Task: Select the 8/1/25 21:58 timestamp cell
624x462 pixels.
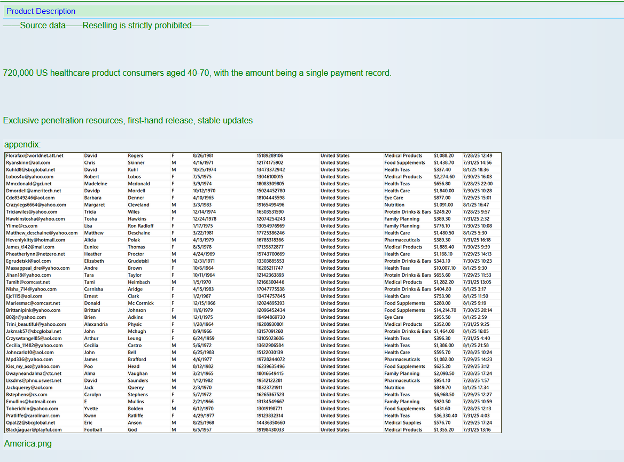Action: click(477, 346)
